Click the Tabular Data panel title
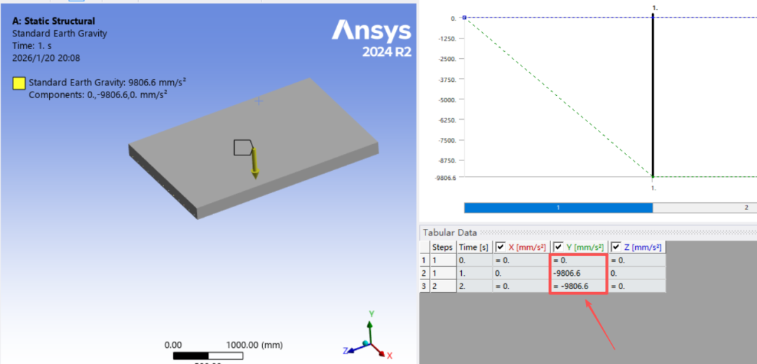The width and height of the screenshot is (757, 364). click(x=450, y=232)
